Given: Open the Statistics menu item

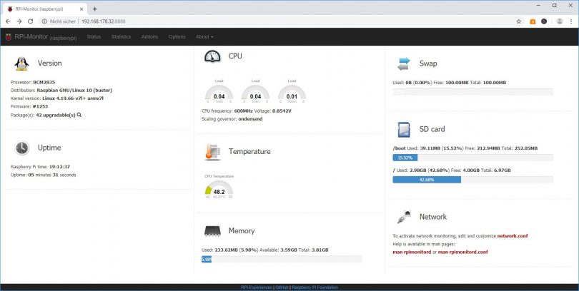Looking at the screenshot, I should (x=121, y=37).
